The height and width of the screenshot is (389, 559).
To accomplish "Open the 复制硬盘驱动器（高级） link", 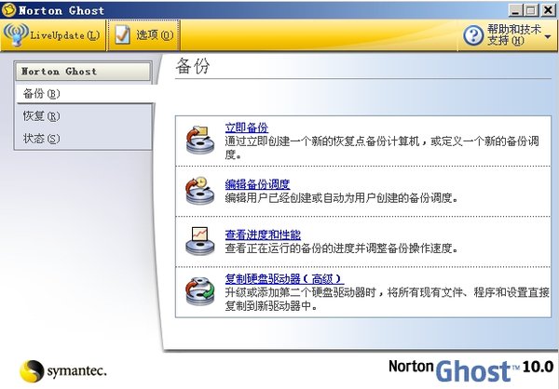I will click(x=284, y=278).
